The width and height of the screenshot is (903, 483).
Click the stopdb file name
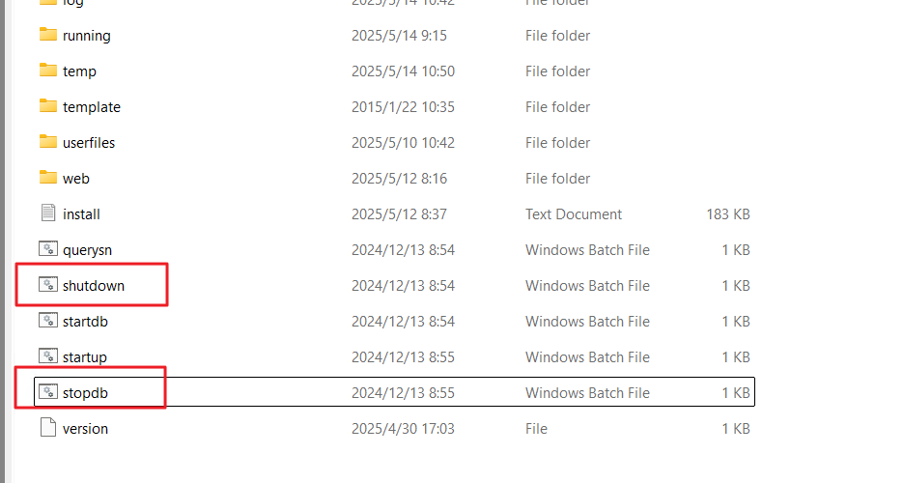coord(85,393)
